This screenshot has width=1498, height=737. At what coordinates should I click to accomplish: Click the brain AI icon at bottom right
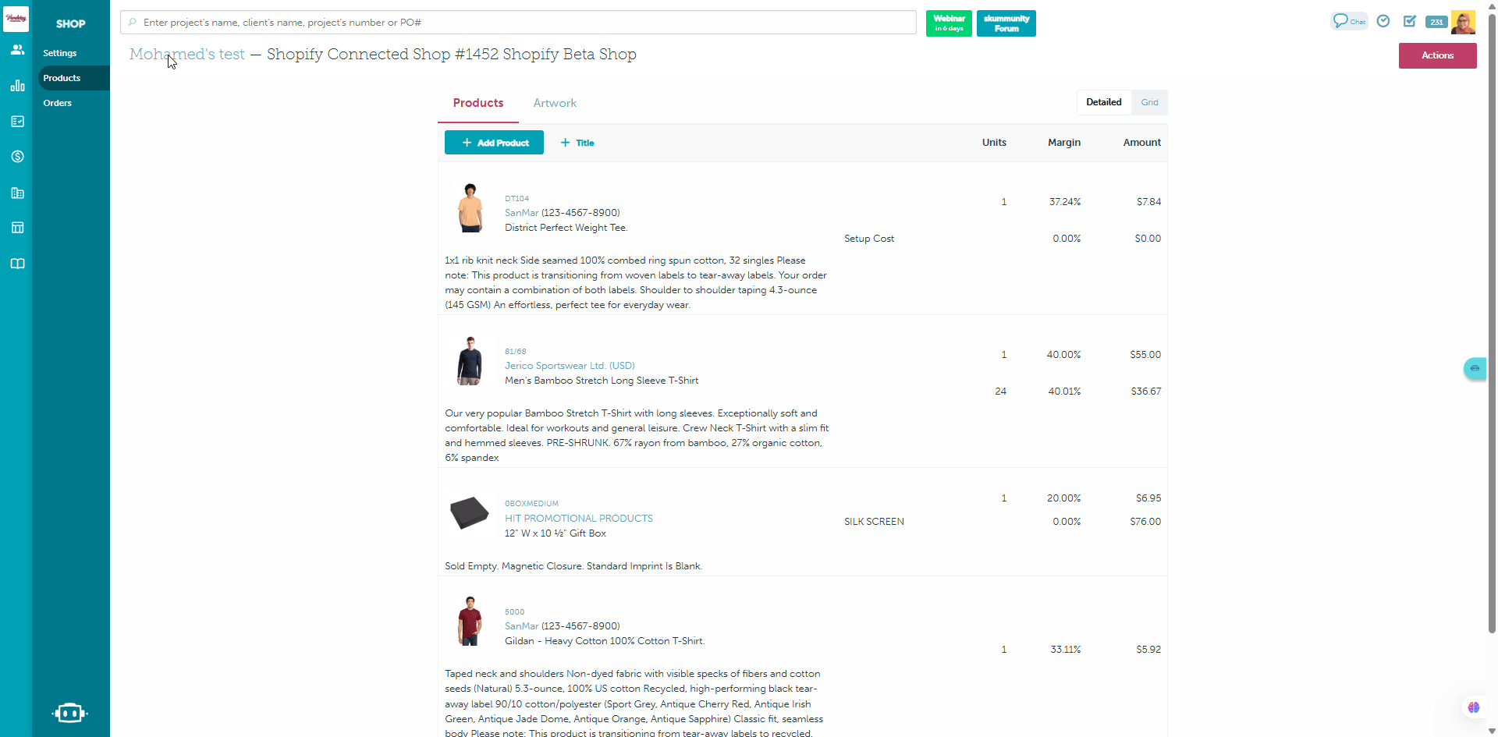click(1473, 707)
